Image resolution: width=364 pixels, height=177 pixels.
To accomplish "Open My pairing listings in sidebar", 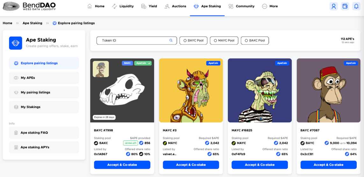I will [x=35, y=92].
